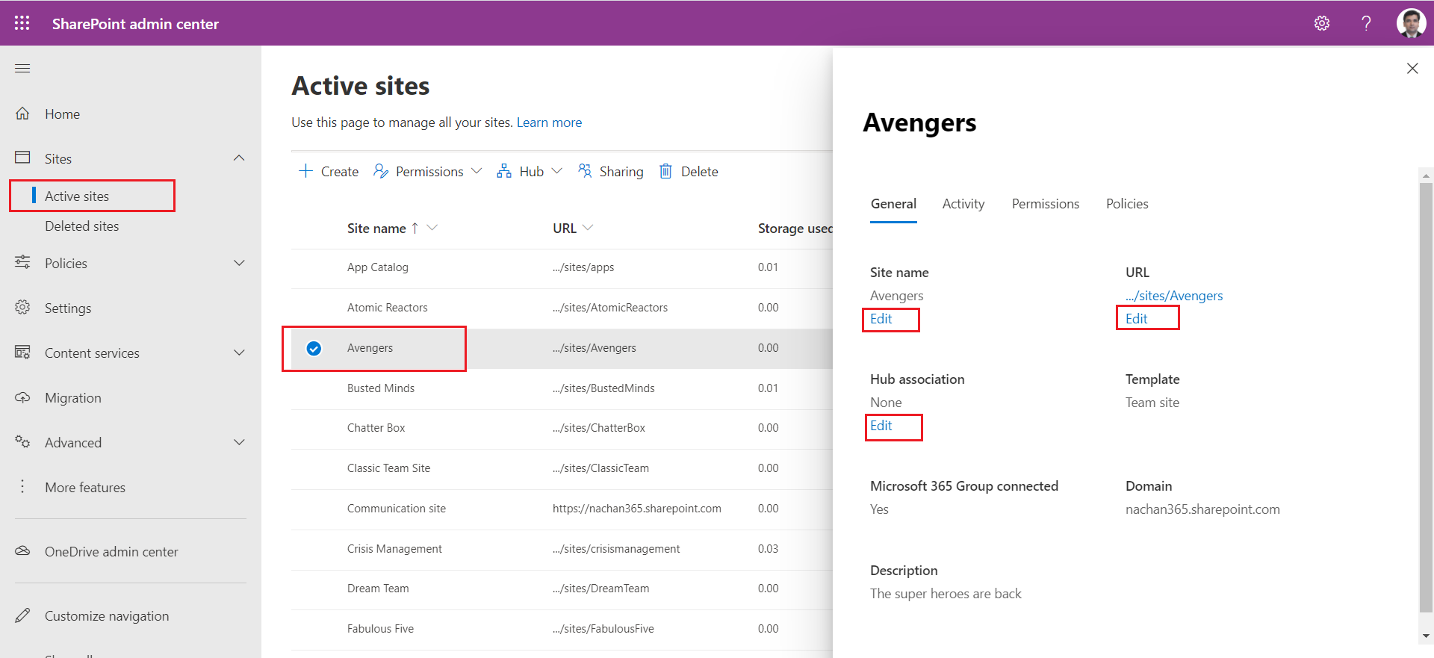Collapse the Sites navigation section
The height and width of the screenshot is (658, 1434).
[239, 158]
